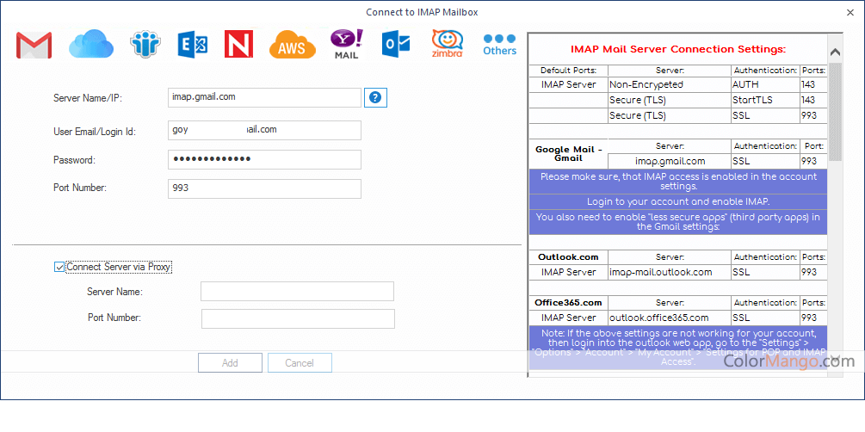
Task: Choose the Others provider option
Action: click(499, 44)
